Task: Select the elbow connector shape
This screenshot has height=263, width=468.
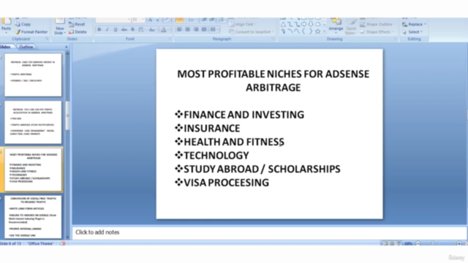Action: (x=290, y=24)
